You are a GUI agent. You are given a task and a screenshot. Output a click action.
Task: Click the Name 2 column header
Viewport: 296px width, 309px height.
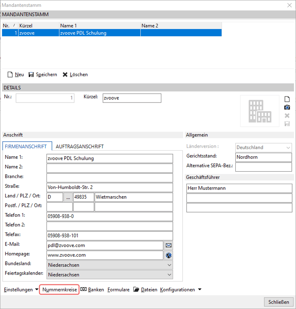pos(181,26)
